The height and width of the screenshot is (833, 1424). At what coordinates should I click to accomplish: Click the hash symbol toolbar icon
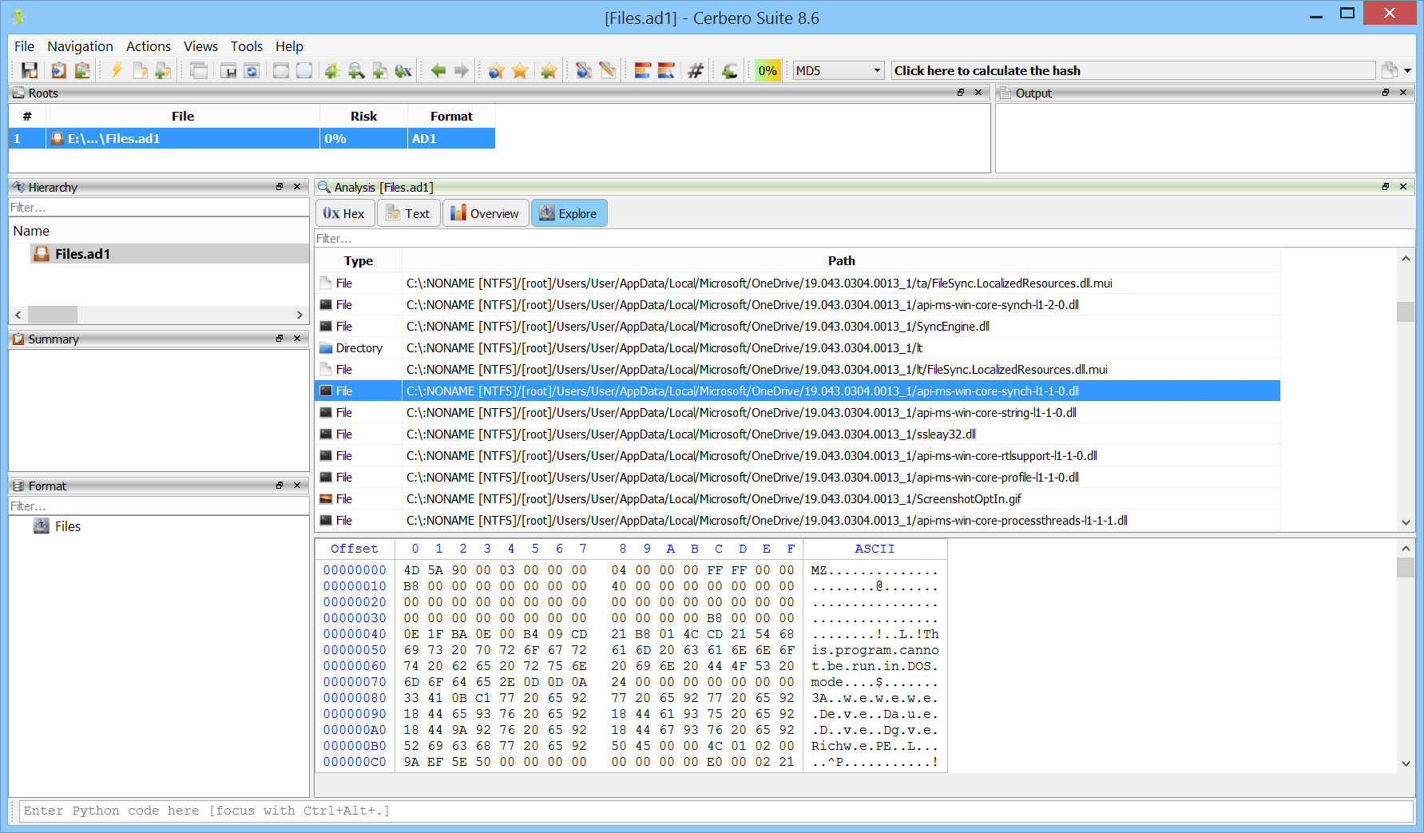coord(696,71)
